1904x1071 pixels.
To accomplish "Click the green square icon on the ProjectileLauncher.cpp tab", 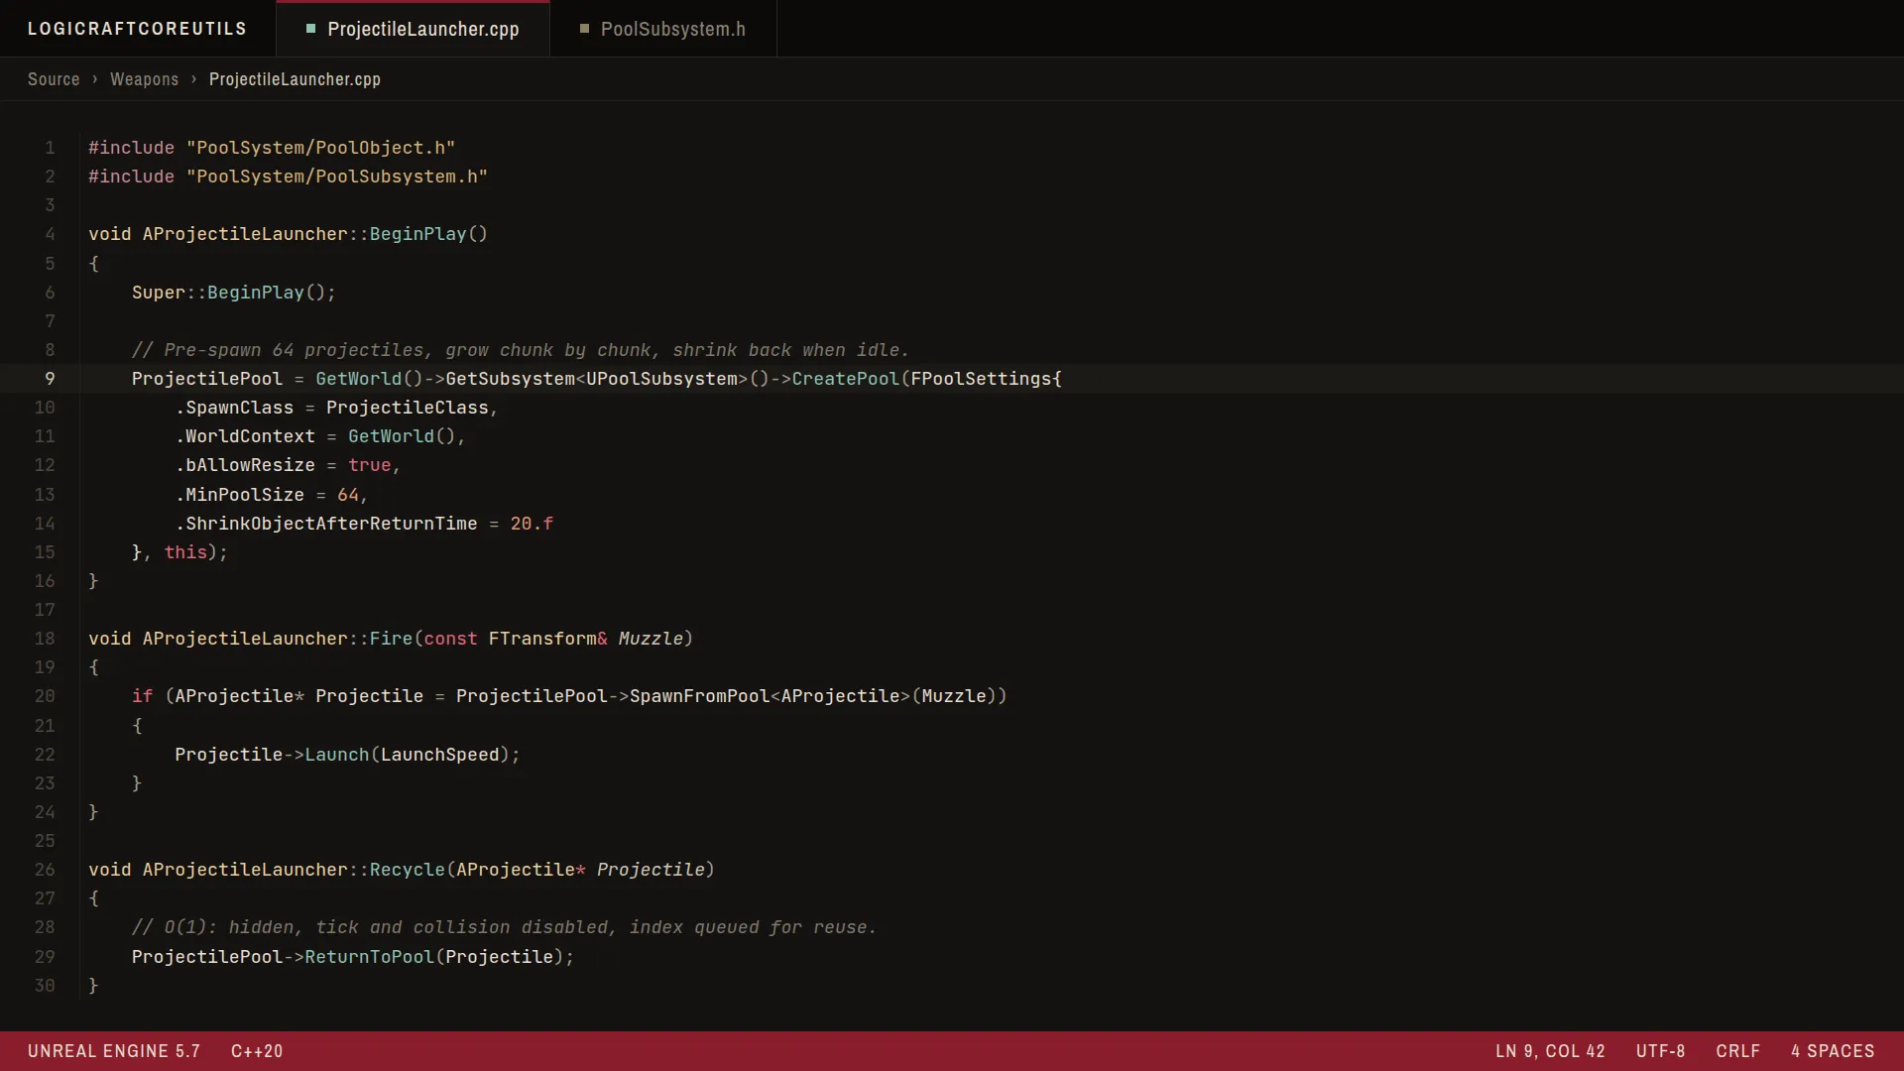I will (310, 29).
